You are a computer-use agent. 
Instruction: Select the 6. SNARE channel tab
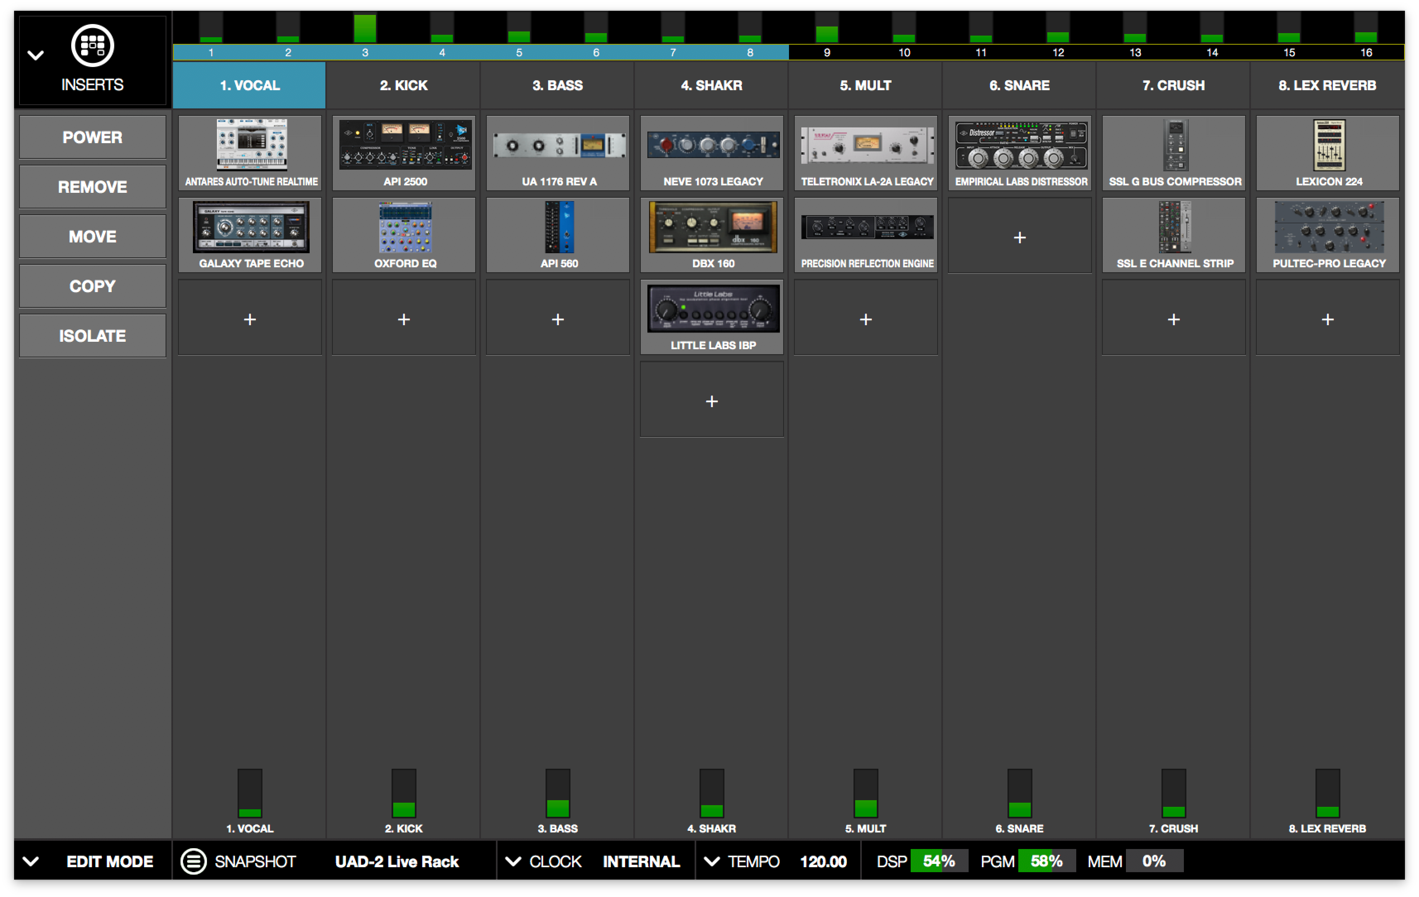1020,85
